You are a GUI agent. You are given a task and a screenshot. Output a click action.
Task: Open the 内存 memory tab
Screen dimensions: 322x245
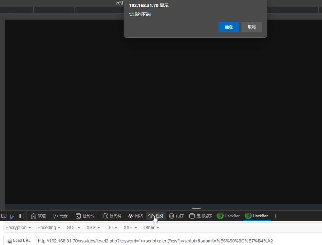pos(176,216)
